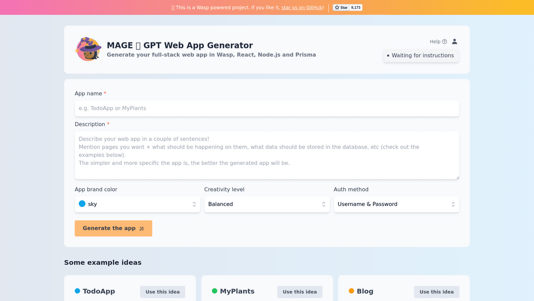Viewport: 534px width, 301px height.
Task: Click Generate the app button
Action: point(113,228)
